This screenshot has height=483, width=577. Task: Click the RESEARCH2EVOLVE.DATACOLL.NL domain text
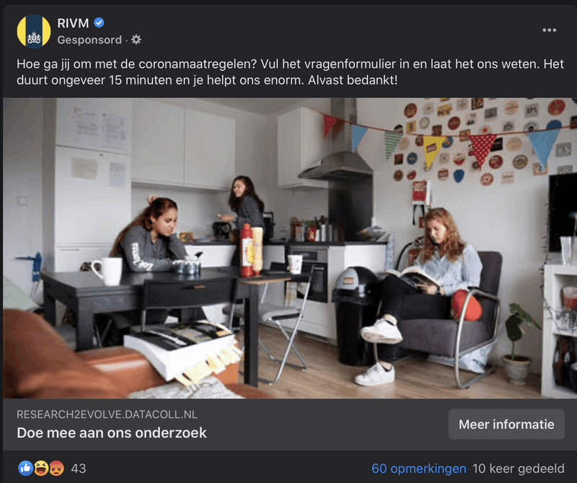(x=107, y=414)
